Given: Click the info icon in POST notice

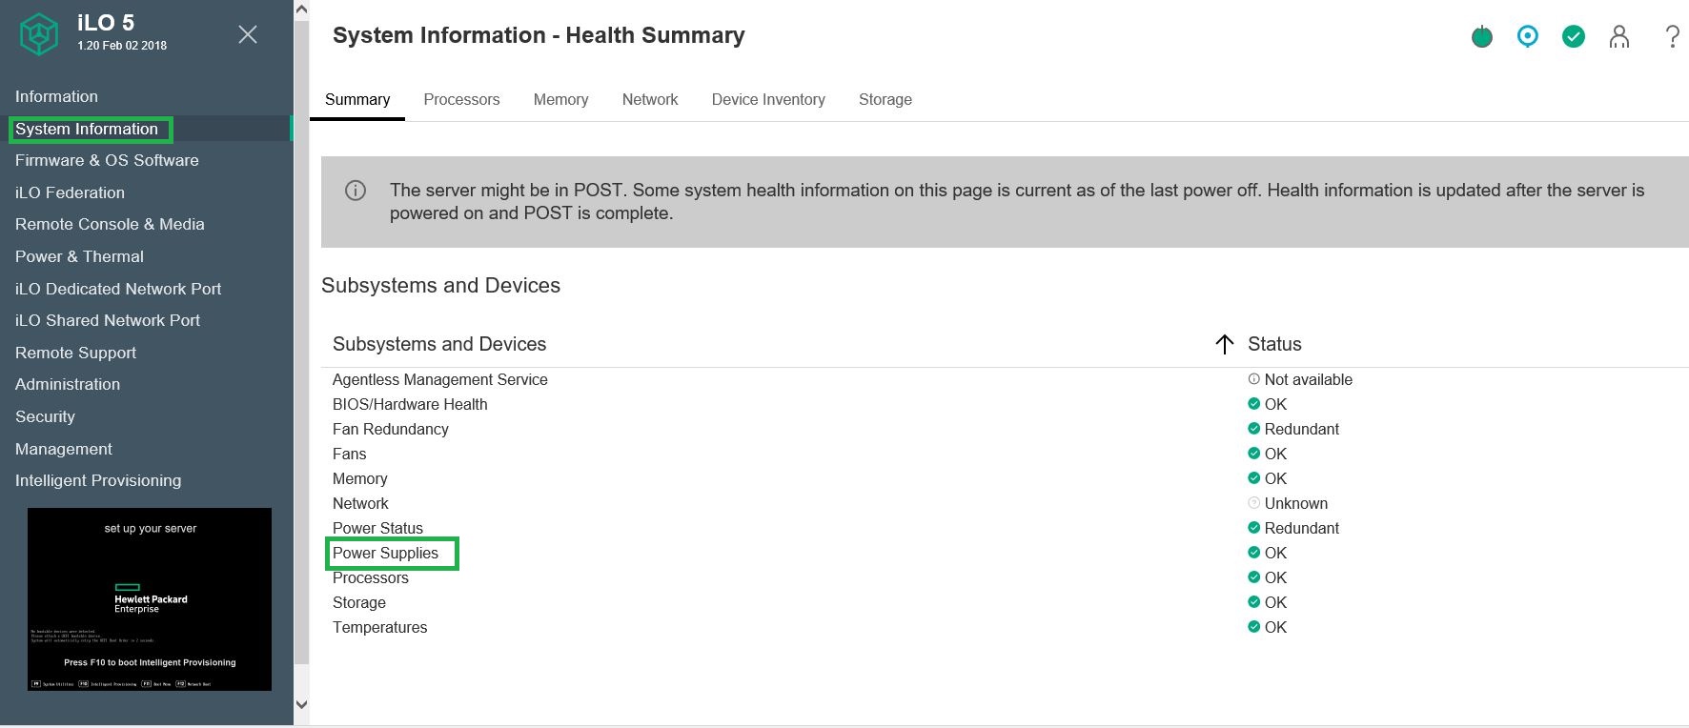Looking at the screenshot, I should (356, 191).
